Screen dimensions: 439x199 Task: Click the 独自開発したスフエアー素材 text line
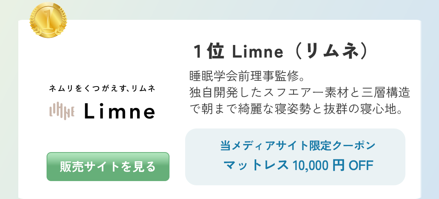click(300, 93)
